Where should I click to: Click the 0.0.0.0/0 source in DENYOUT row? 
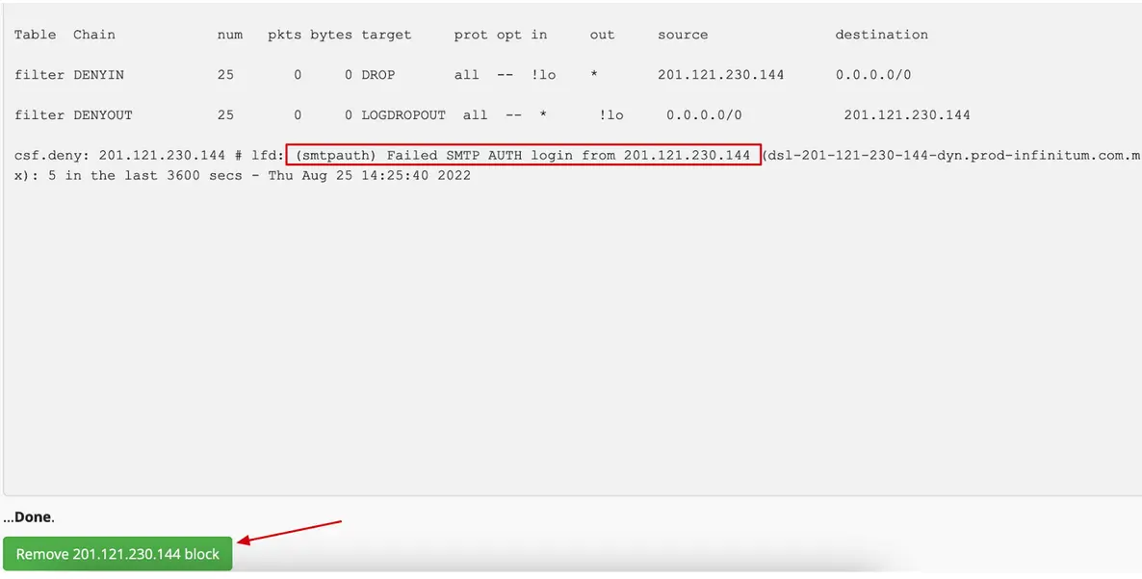coord(704,114)
